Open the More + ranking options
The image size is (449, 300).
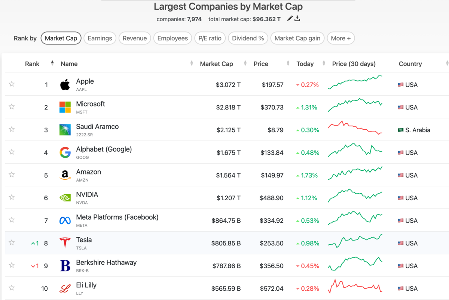(x=341, y=38)
